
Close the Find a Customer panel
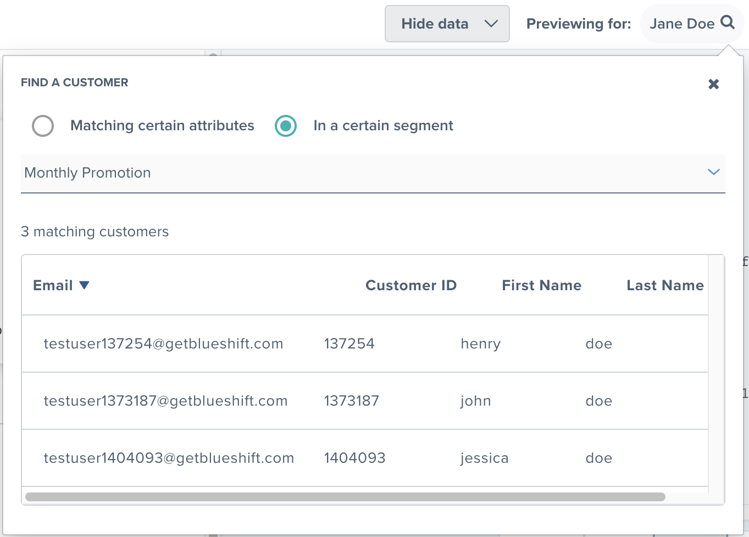coord(713,84)
